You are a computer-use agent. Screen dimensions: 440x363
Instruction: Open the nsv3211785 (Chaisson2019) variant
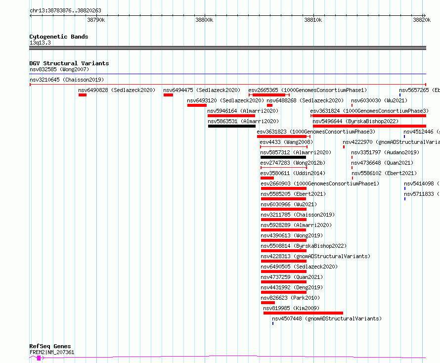tap(298, 215)
